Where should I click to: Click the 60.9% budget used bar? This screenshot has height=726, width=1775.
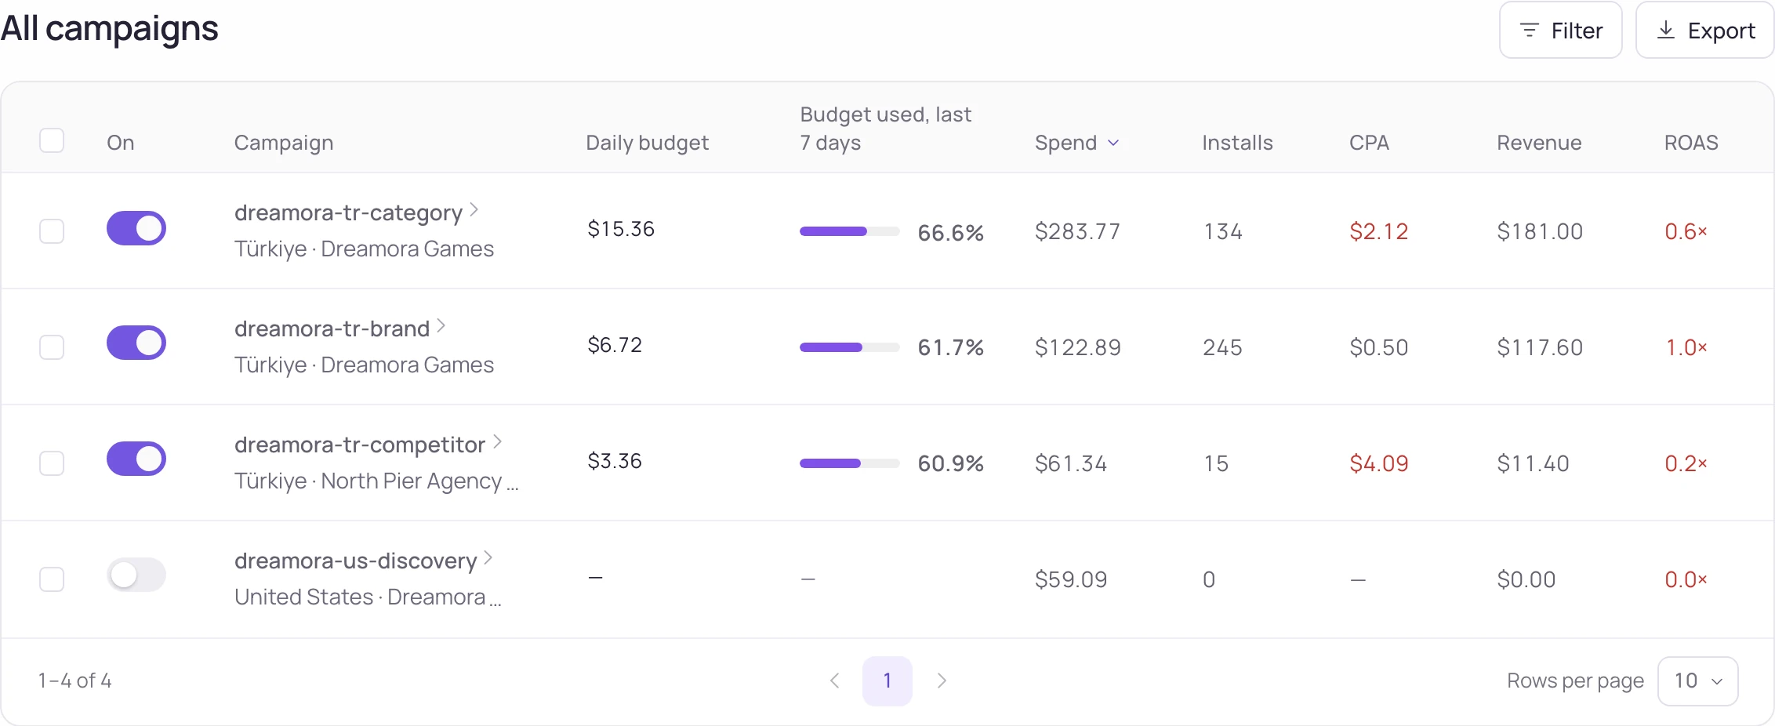pos(850,463)
